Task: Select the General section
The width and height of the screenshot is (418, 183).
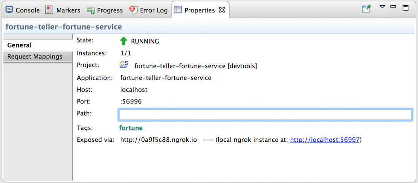Action: point(38,45)
